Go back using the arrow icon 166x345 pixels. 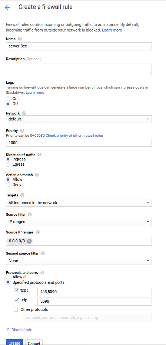point(7,7)
